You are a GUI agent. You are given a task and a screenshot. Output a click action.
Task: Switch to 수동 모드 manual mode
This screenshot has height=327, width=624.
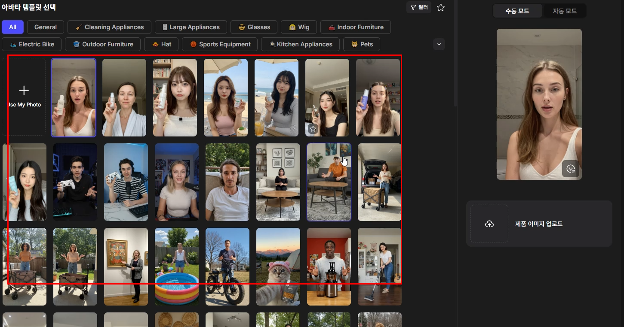pos(517,11)
